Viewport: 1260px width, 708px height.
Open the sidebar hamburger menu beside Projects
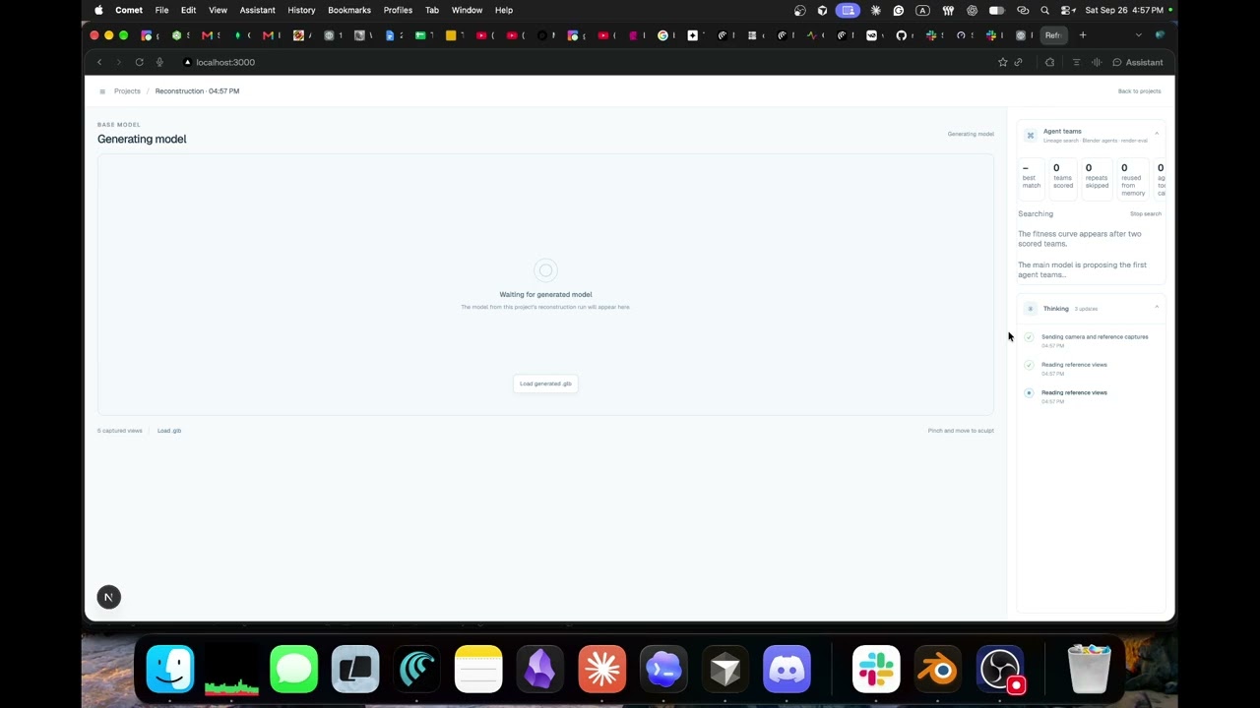pyautogui.click(x=101, y=91)
